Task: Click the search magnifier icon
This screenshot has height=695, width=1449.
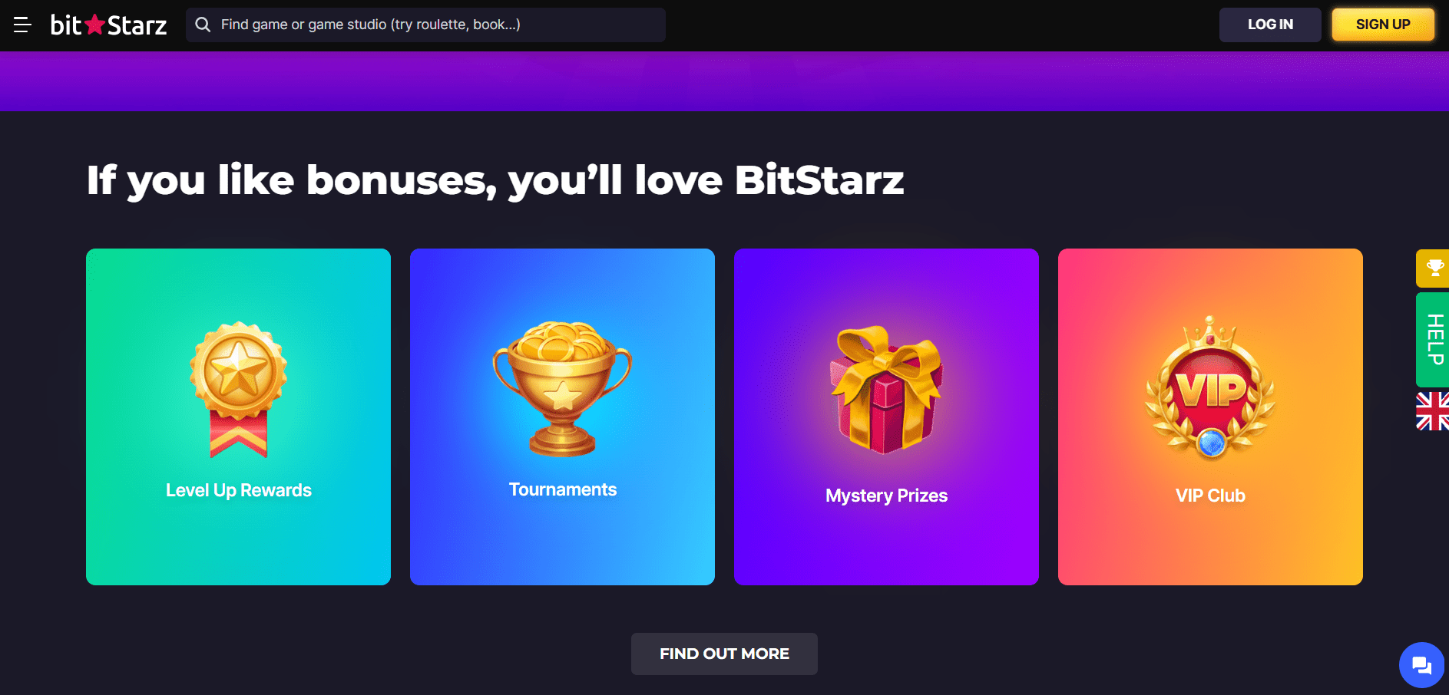Action: 203,25
